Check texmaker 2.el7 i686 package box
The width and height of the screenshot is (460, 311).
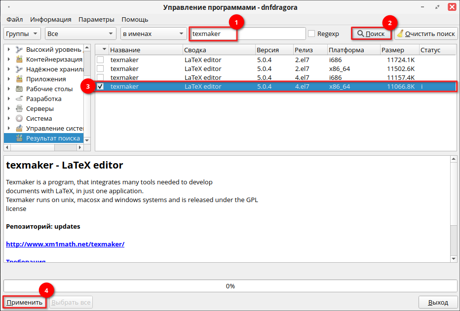click(100, 60)
